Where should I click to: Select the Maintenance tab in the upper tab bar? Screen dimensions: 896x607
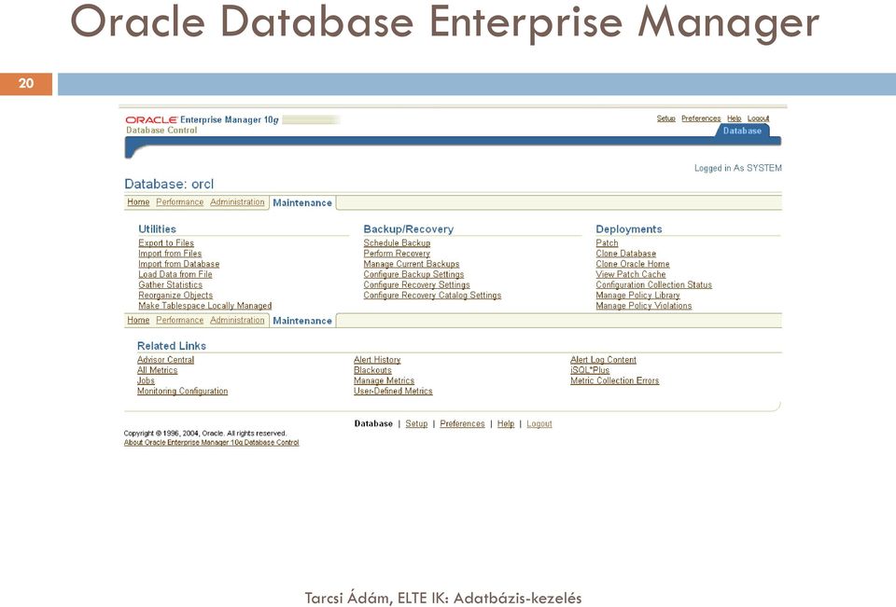pos(302,202)
